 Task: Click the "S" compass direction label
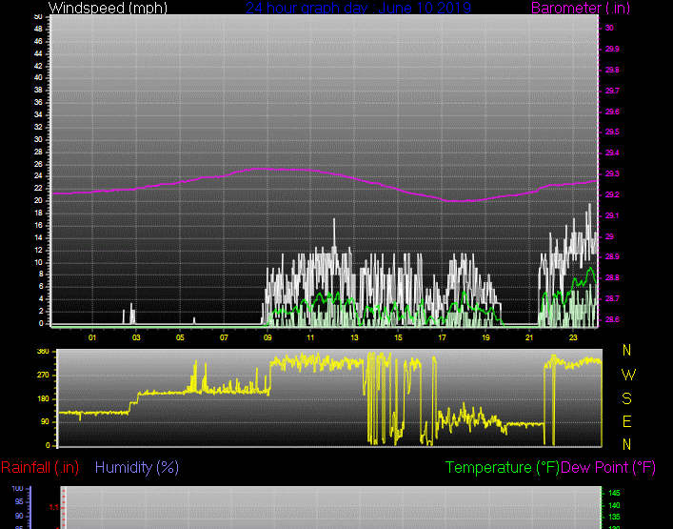pyautogui.click(x=626, y=399)
